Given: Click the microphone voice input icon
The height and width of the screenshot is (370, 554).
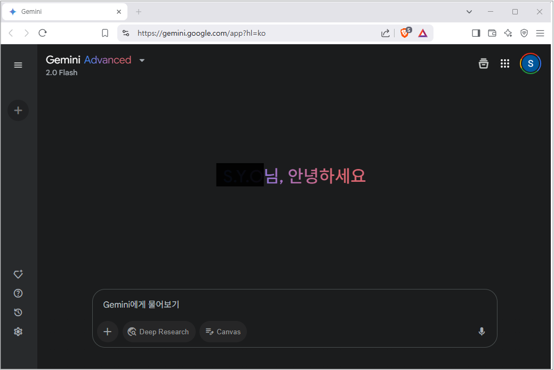Looking at the screenshot, I should (481, 332).
